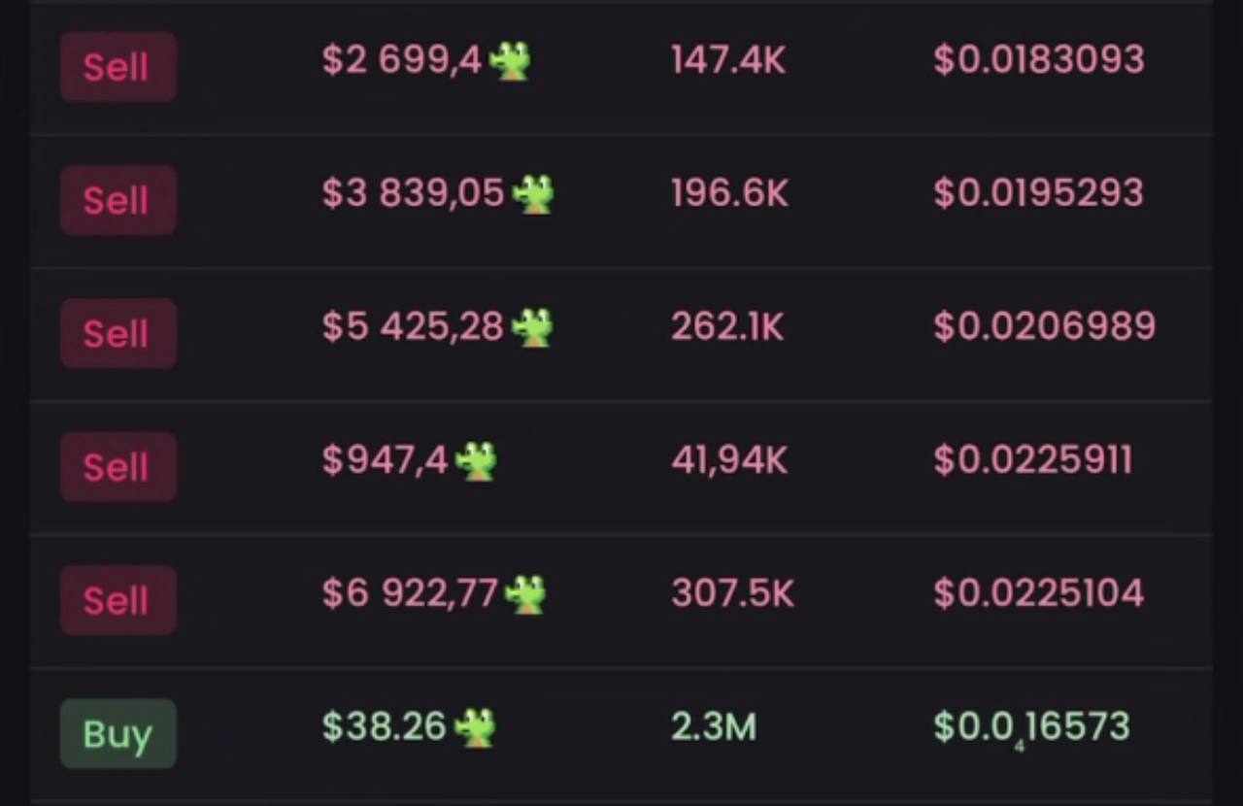1243x806 pixels.
Task: Click the frog icon beside $947,4
Action: (476, 461)
